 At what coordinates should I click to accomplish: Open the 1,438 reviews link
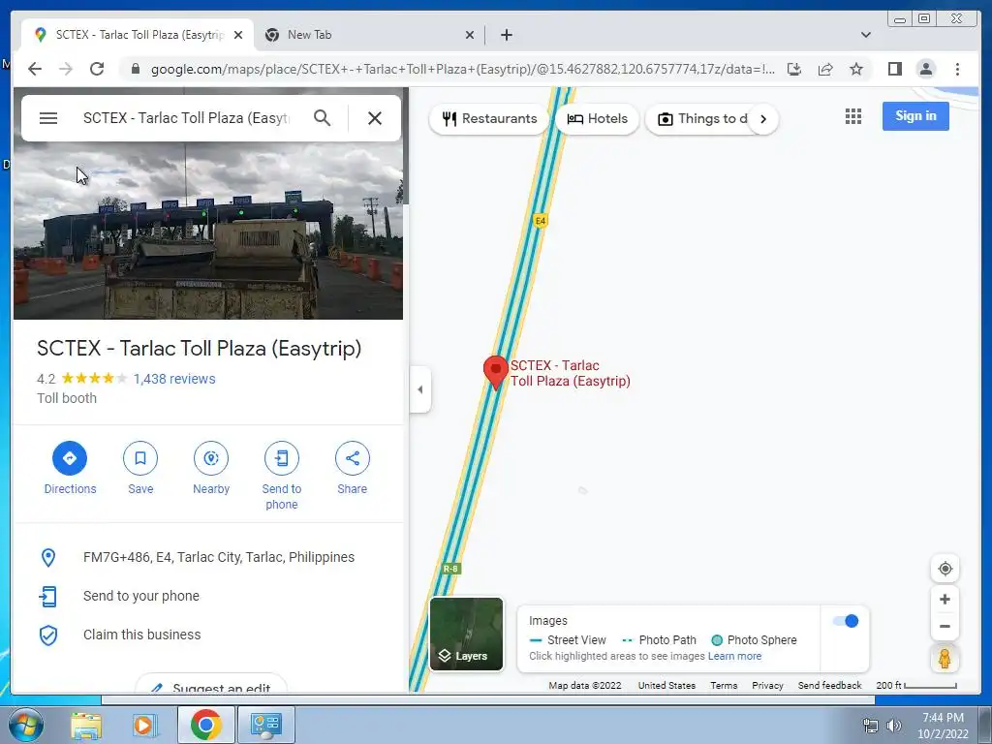[174, 379]
